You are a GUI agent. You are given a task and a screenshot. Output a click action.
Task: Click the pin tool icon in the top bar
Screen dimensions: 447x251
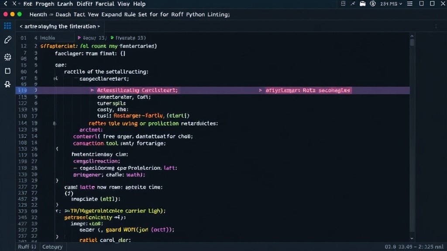[353, 3]
